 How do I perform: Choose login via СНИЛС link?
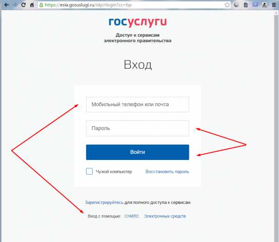click(132, 216)
